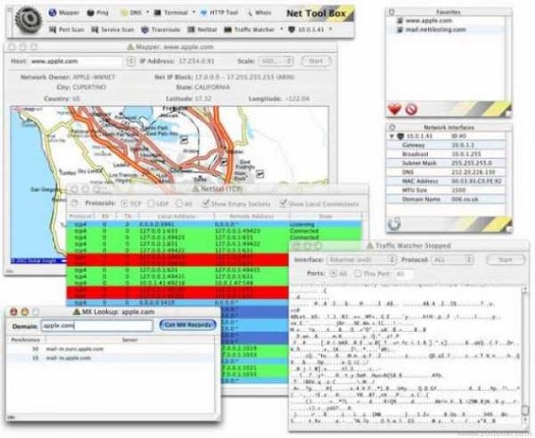This screenshot has width=535, height=438.
Task: Sort MX records by Preference column
Action: (26, 340)
